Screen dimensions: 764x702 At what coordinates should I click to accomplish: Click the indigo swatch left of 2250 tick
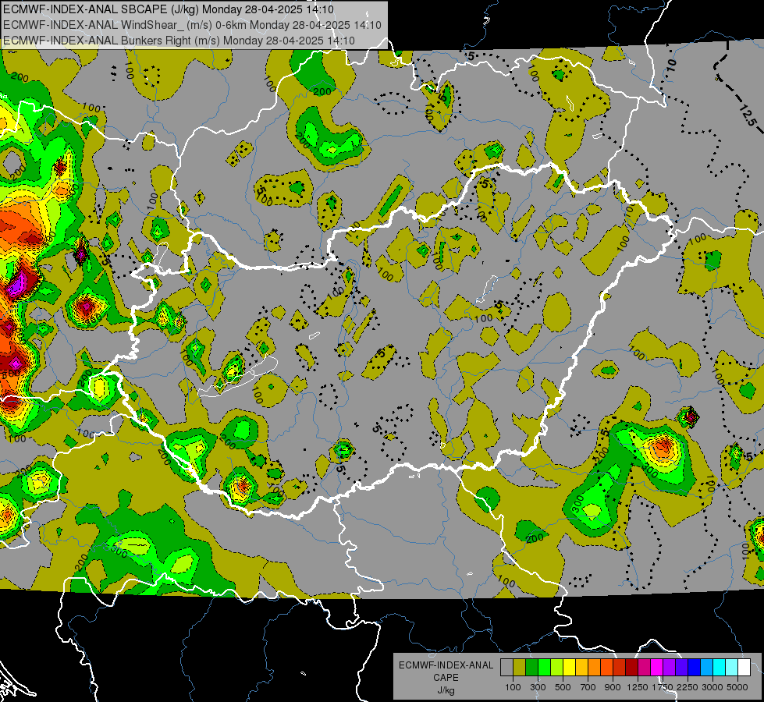tap(681, 668)
